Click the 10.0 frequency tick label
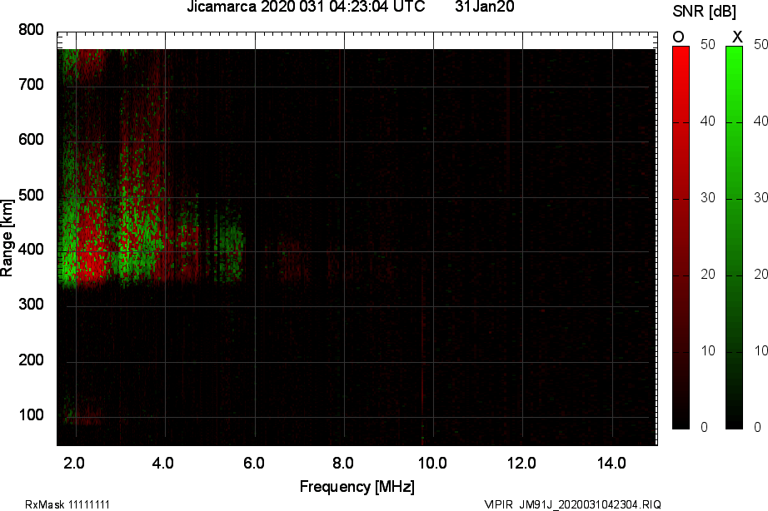 [x=431, y=463]
